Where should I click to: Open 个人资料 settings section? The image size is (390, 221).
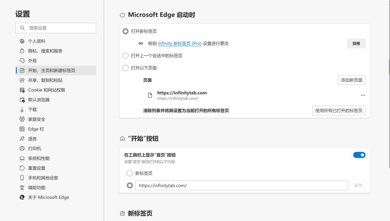point(56,41)
